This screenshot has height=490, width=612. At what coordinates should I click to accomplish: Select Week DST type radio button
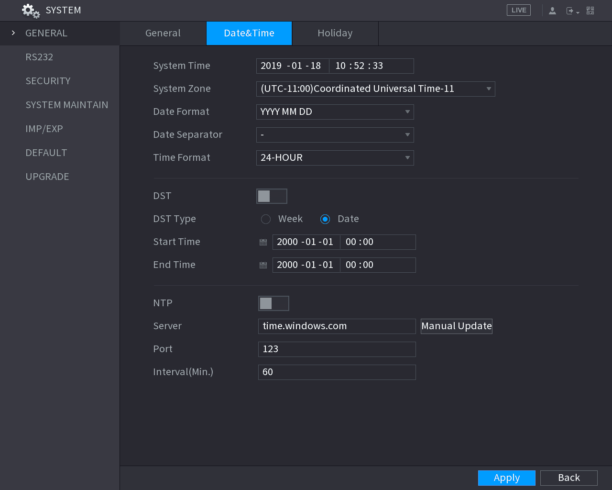[x=266, y=219]
